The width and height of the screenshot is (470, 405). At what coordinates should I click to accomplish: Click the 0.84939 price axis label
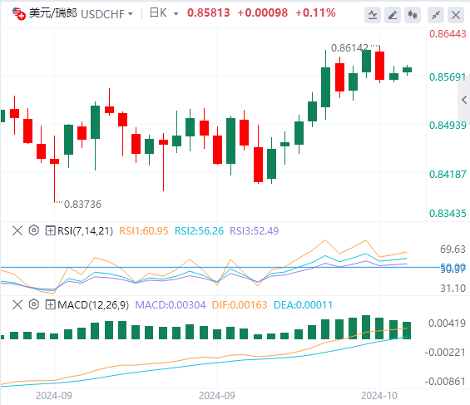point(448,126)
